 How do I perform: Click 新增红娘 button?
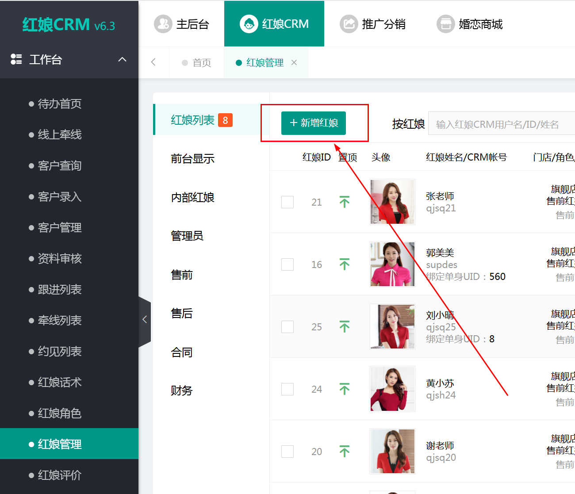coord(314,123)
